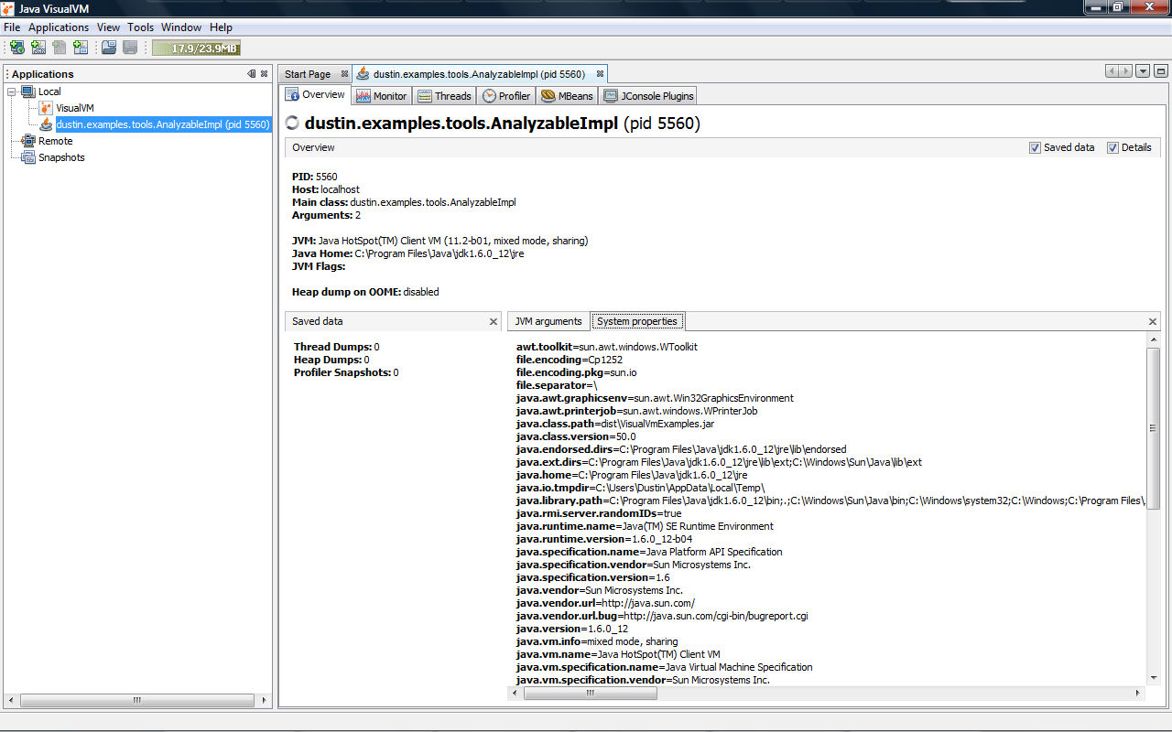Click the memory usage indicator 17.9/23.9MB

[x=196, y=48]
